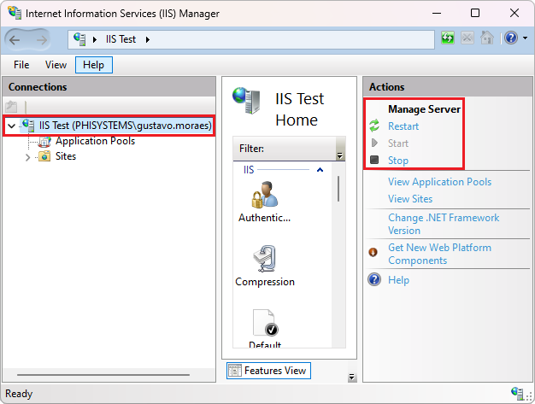Click the Web Platform Components download icon
The image size is (535, 404).
click(x=373, y=252)
